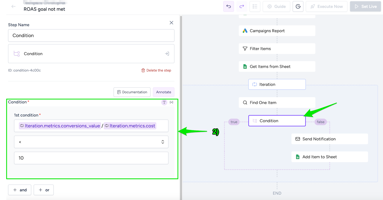Image resolution: width=383 pixels, height=200 pixels.
Task: Click the redo arrow button
Action: 242,7
